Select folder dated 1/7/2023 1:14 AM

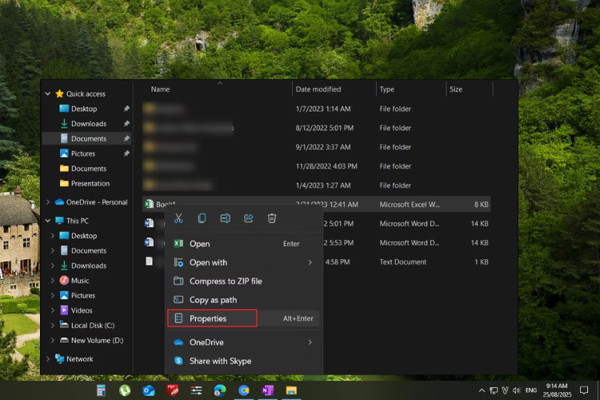tap(317, 109)
